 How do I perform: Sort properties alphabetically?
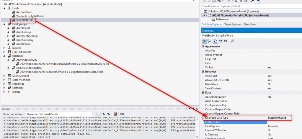(x=209, y=41)
